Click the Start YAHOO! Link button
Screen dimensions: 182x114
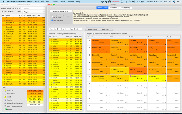coord(57,29)
